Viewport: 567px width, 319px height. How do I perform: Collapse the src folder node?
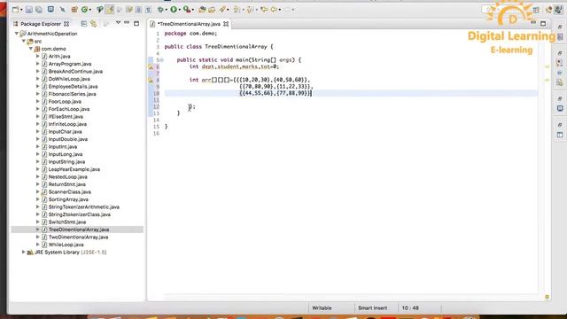pos(24,42)
